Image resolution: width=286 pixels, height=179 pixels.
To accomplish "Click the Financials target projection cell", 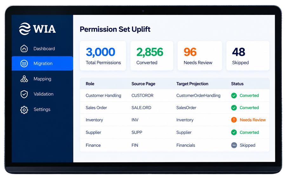I will click(x=186, y=145).
